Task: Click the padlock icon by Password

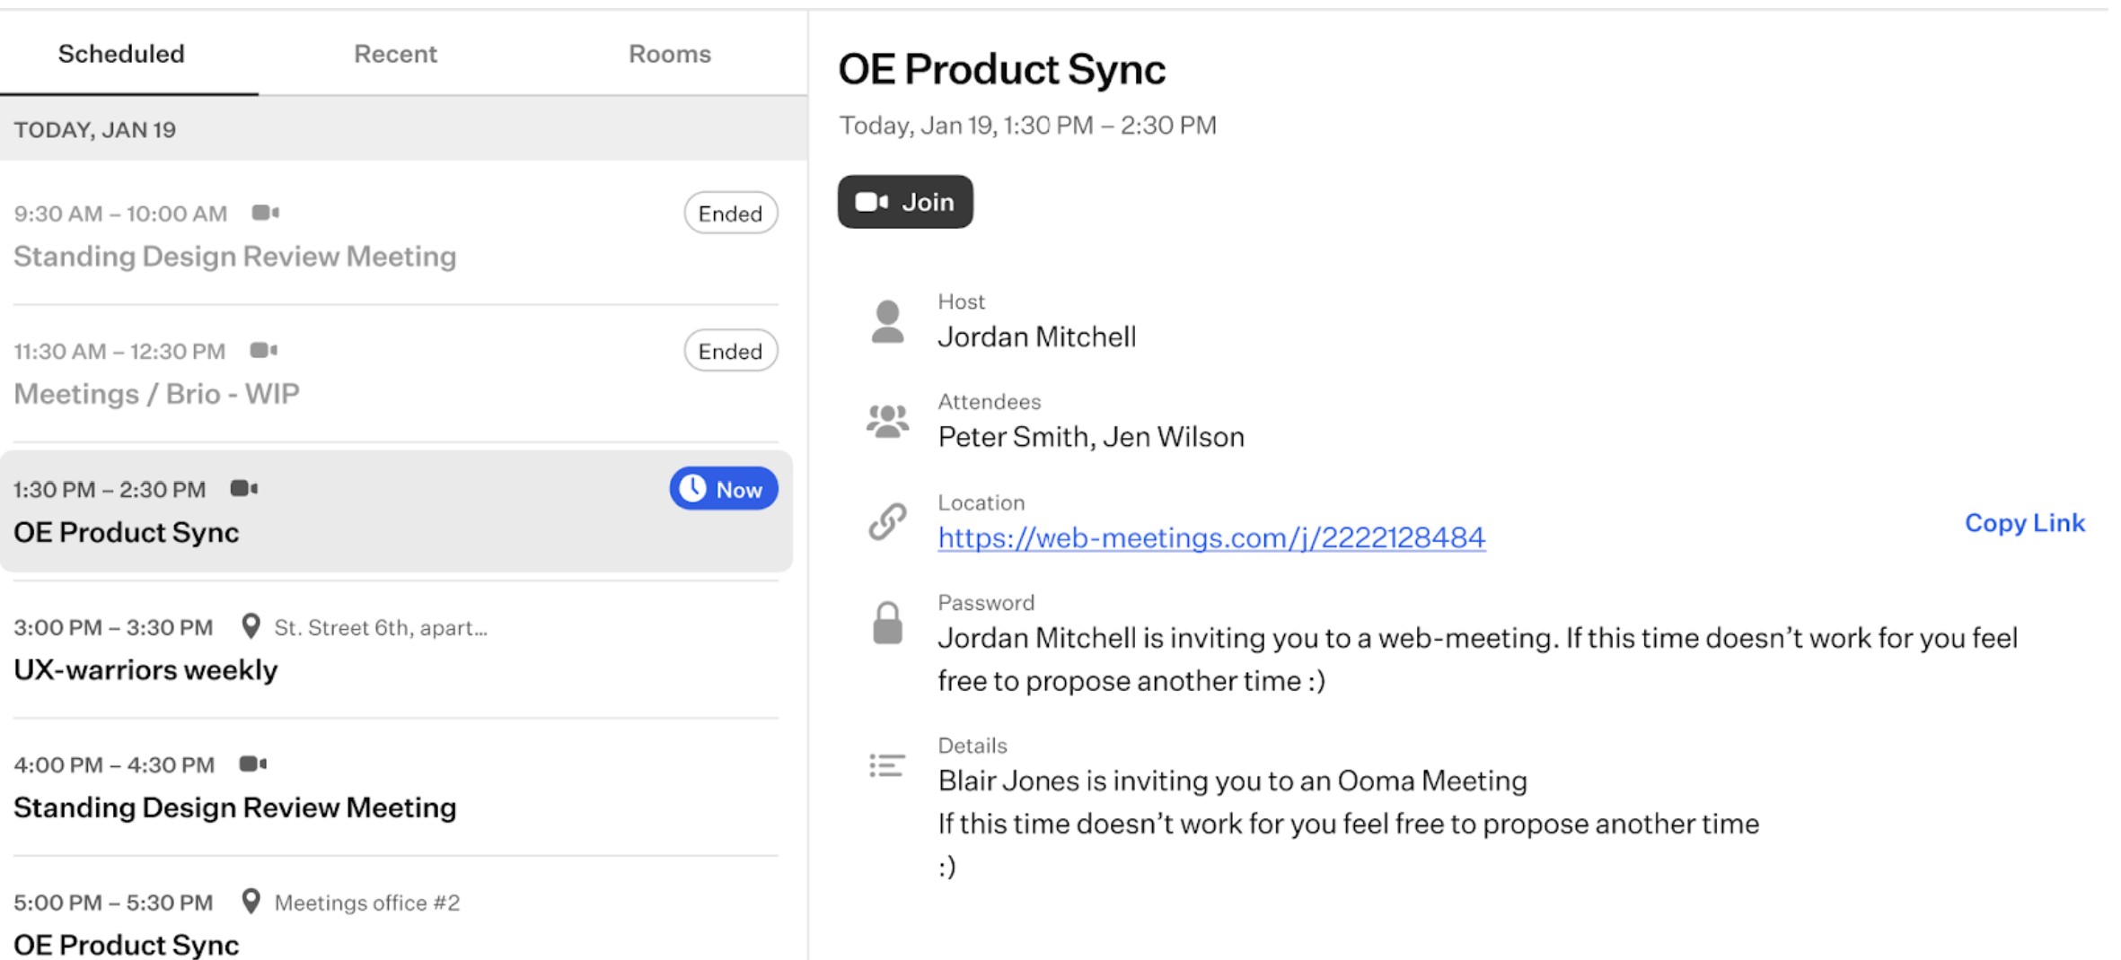Action: pos(887,623)
